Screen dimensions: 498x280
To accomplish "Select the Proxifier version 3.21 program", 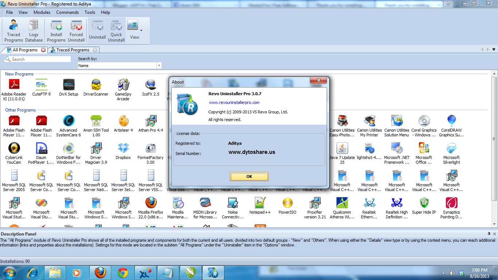I will (315, 208).
